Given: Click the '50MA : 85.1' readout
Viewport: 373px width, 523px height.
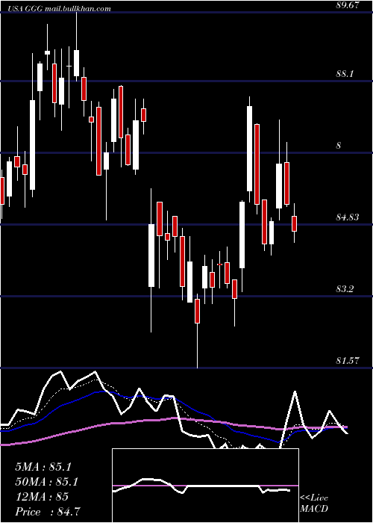Looking at the screenshot, I should (47, 482).
